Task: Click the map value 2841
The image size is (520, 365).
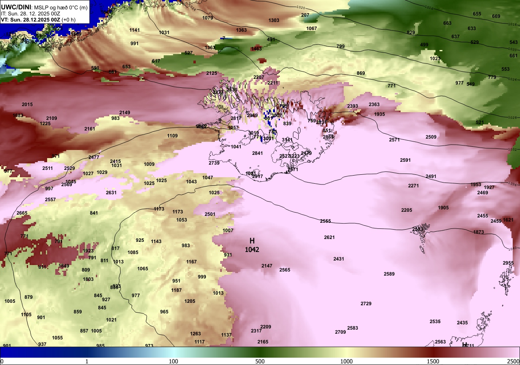Action: (x=258, y=153)
